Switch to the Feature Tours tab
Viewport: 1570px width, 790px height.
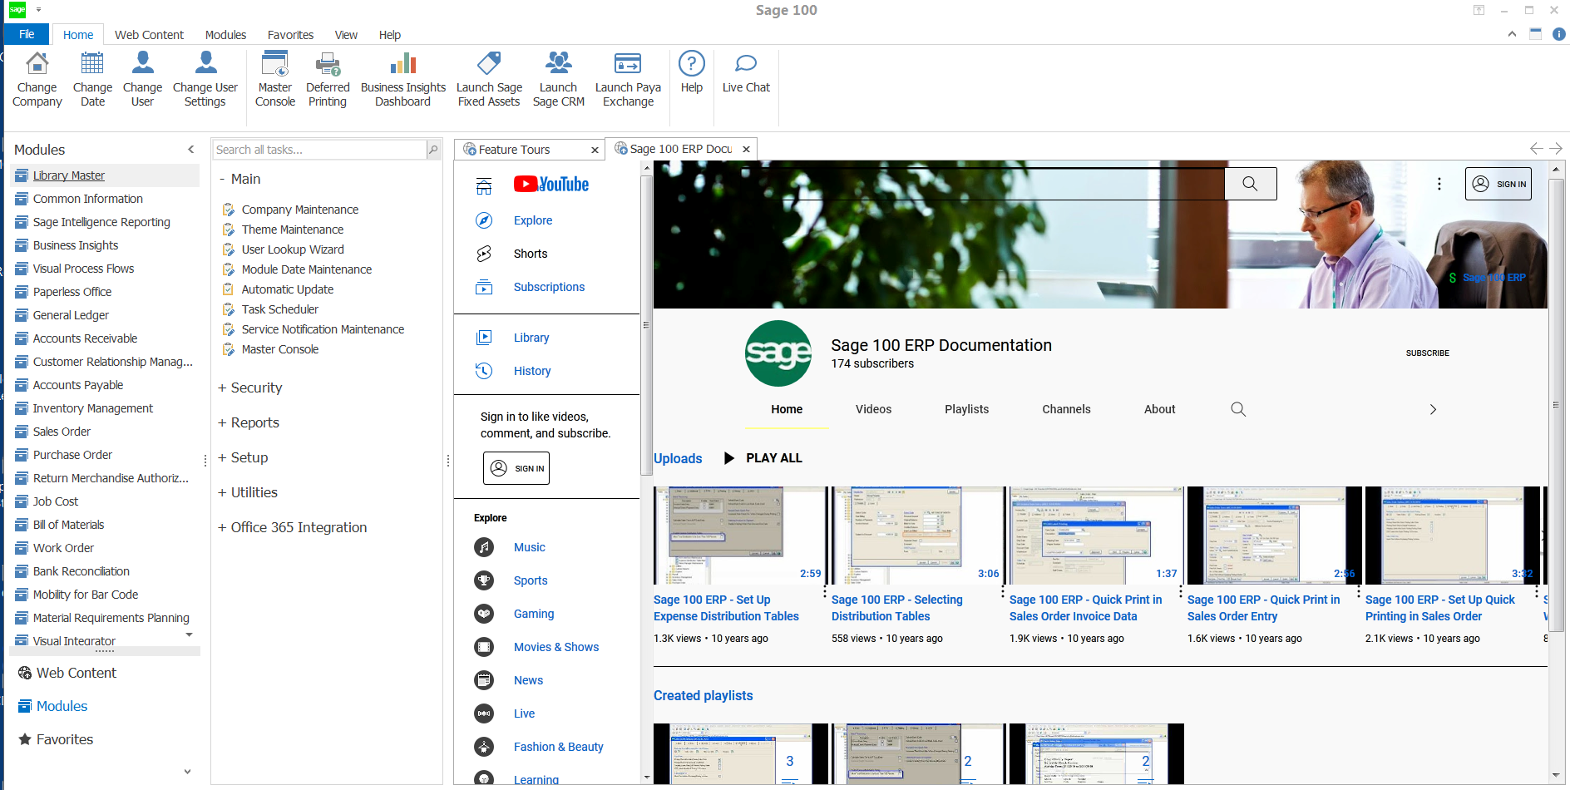click(514, 150)
